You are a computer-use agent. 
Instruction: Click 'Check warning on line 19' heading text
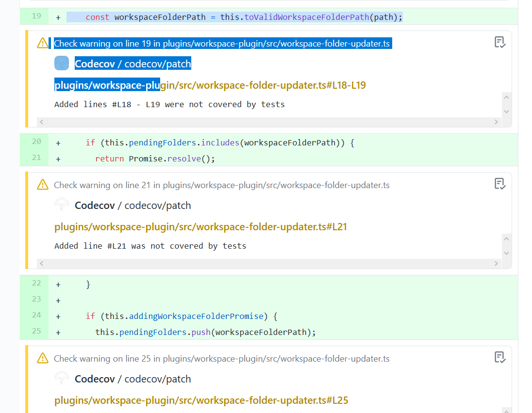(x=222, y=43)
